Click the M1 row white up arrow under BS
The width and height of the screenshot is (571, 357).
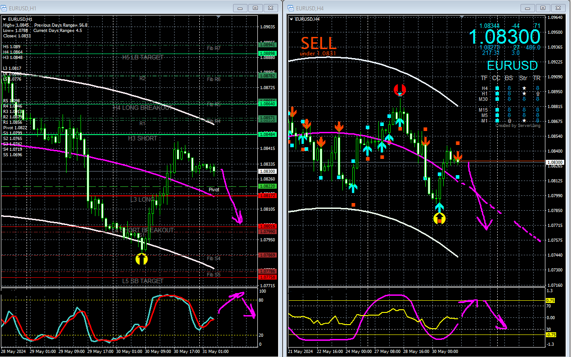(x=509, y=121)
